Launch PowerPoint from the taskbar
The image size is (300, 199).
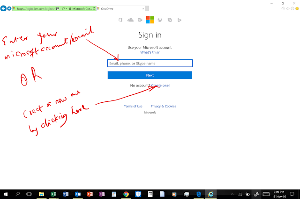(x=90, y=194)
